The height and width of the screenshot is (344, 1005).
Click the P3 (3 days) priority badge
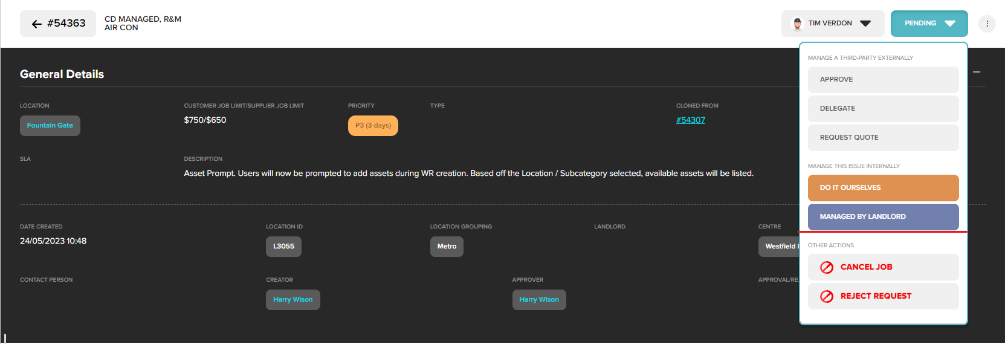(373, 126)
